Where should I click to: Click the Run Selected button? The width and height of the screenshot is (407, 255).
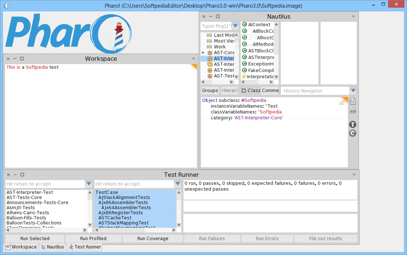pos(35,238)
